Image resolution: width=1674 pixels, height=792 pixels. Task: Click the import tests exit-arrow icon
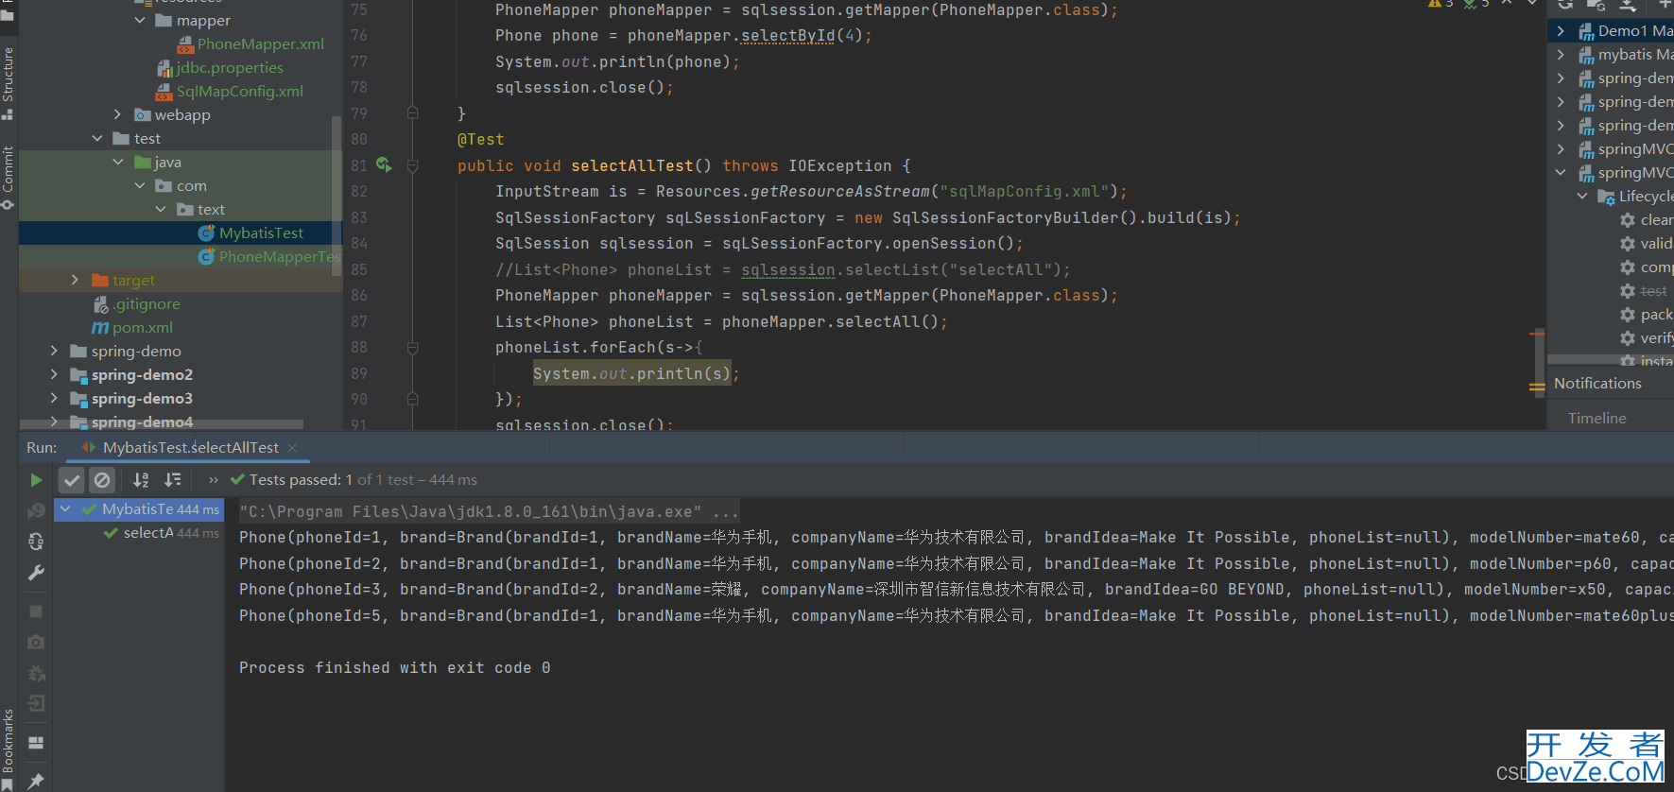[x=36, y=703]
